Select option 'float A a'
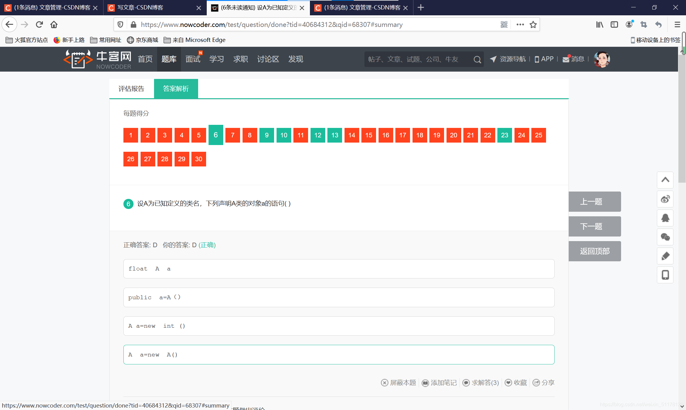 pos(339,269)
